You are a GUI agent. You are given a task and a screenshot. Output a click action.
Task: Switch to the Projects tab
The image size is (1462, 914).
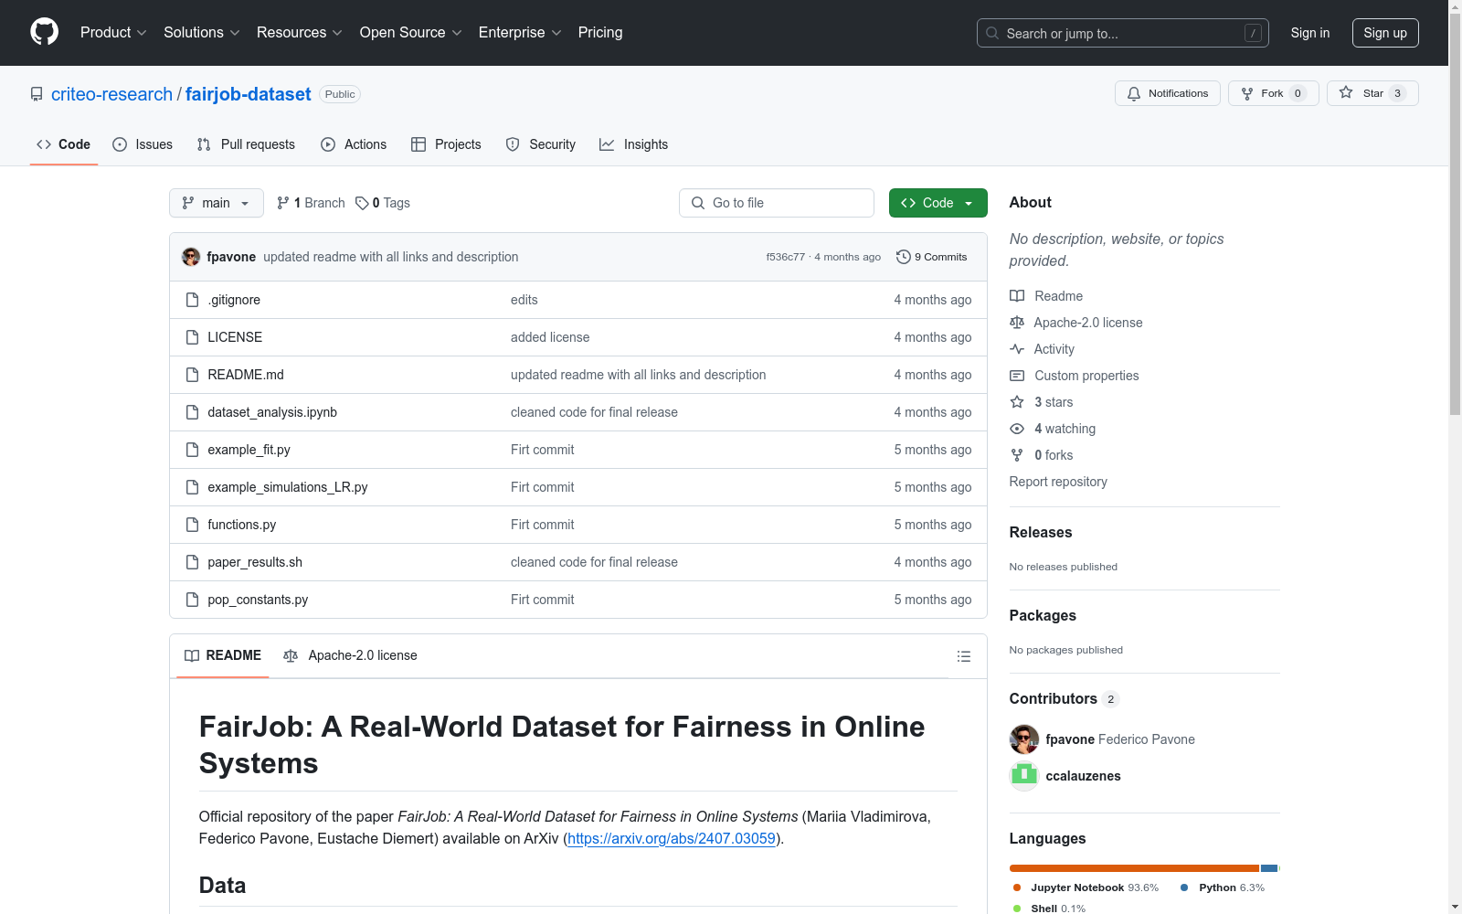[x=446, y=144]
